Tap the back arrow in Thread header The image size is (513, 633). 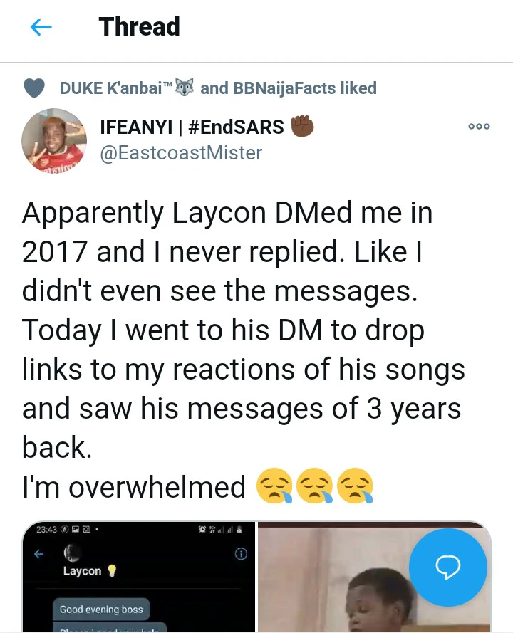(x=41, y=27)
